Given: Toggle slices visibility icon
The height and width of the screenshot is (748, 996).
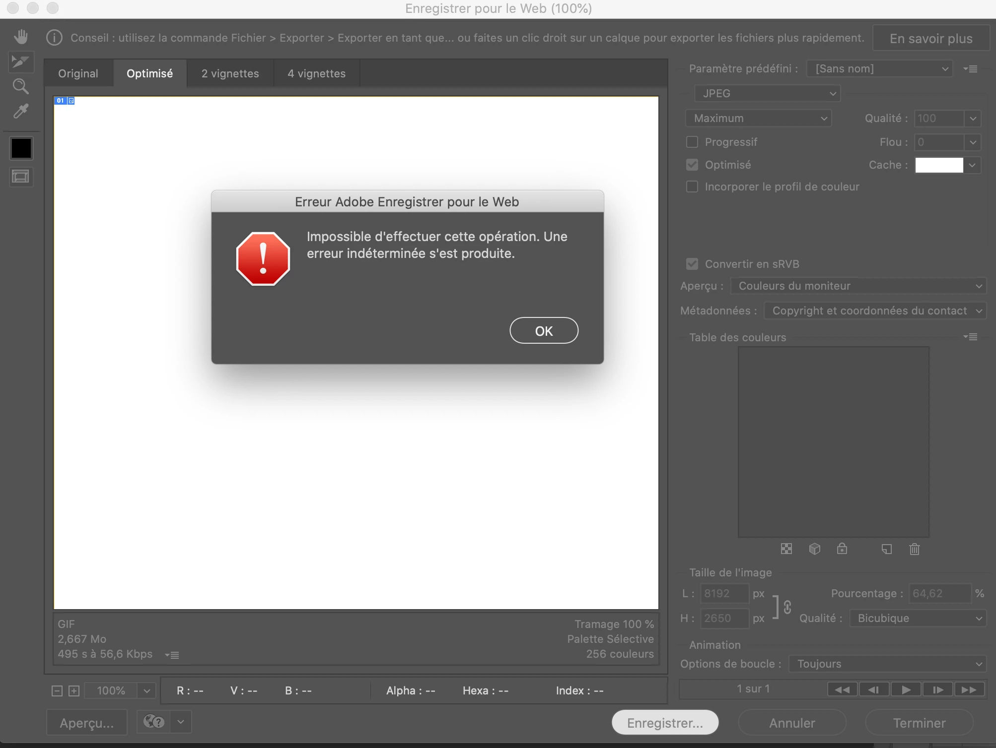Looking at the screenshot, I should (21, 177).
